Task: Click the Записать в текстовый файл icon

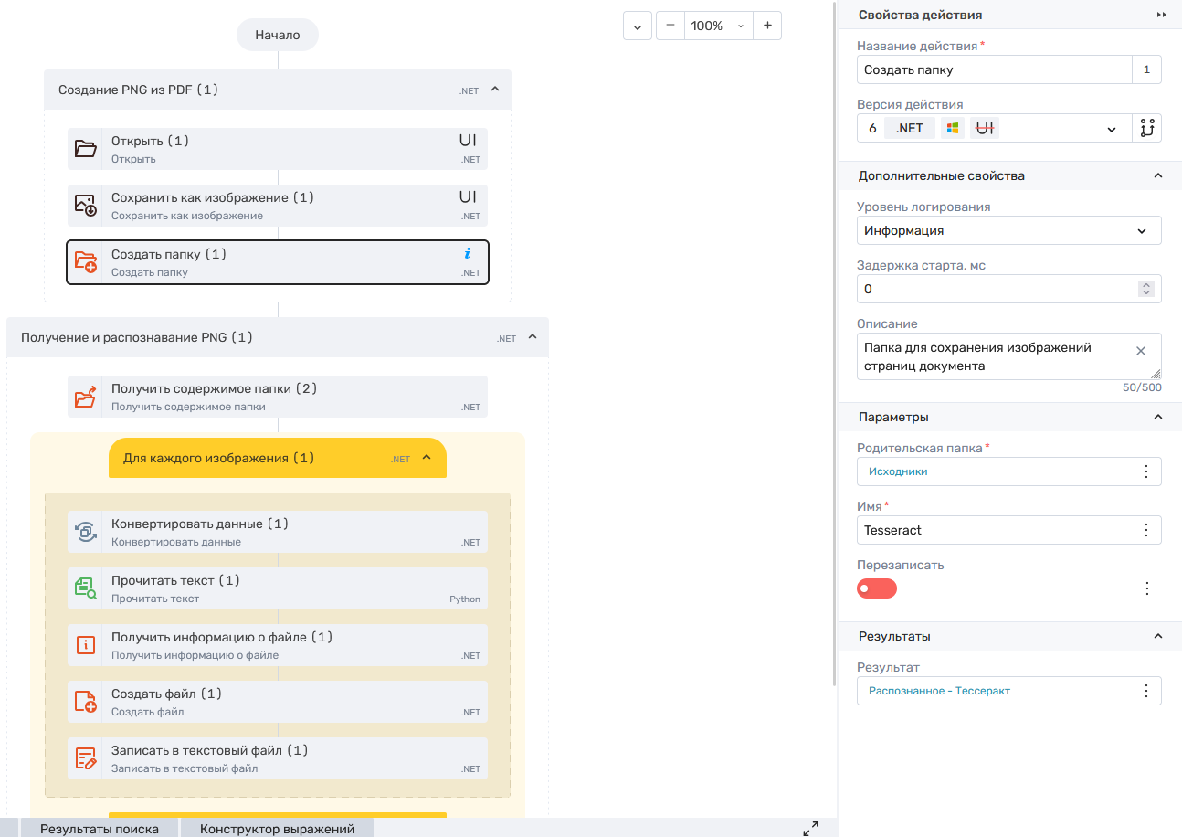Action: (x=85, y=758)
